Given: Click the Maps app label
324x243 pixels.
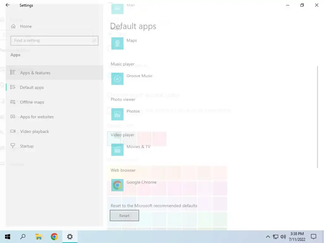Looking at the screenshot, I should [132, 40].
